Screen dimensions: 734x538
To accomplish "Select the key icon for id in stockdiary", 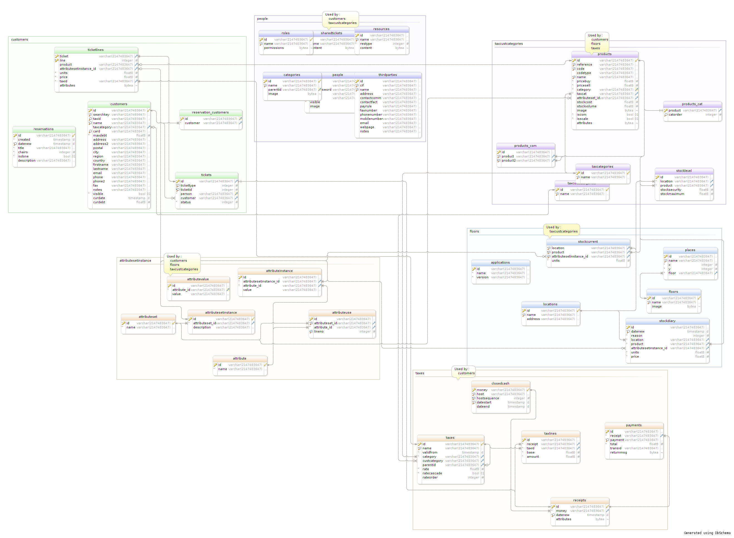I will point(628,327).
